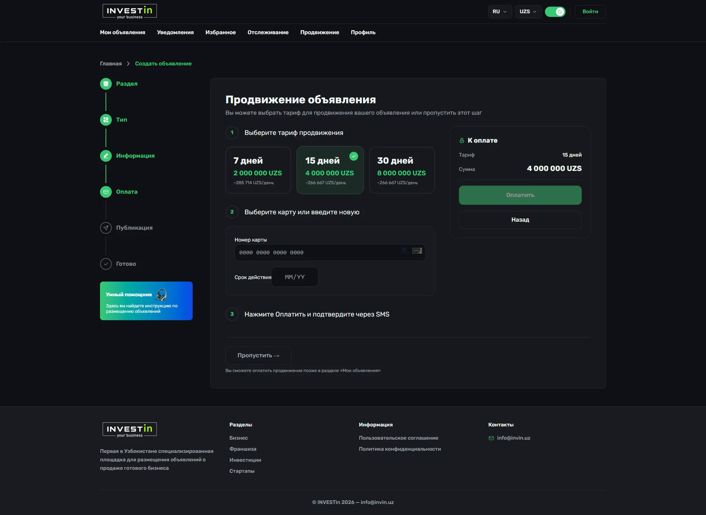Open Мои объявления menu item
Screen dimensions: 706x515
tap(122, 32)
